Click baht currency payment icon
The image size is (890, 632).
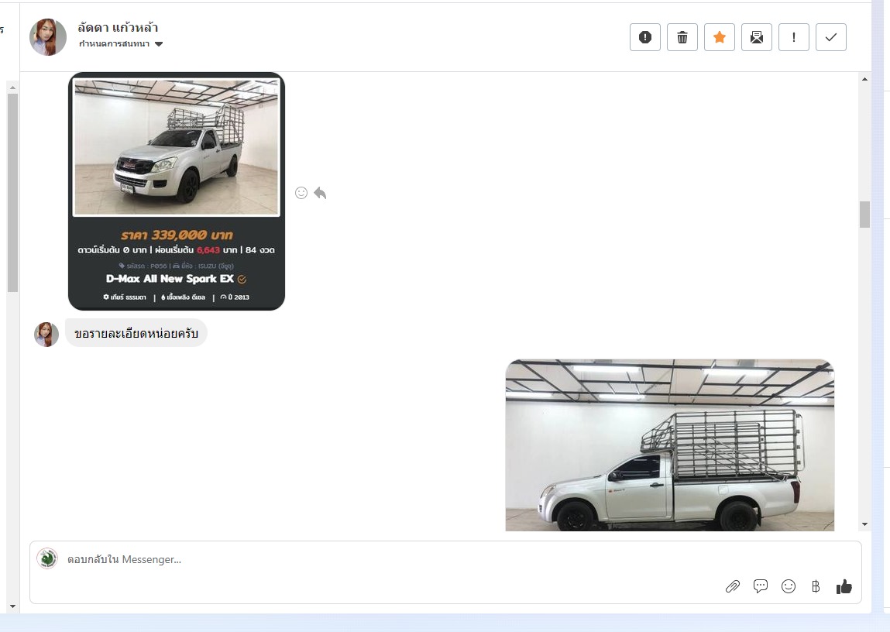click(816, 586)
